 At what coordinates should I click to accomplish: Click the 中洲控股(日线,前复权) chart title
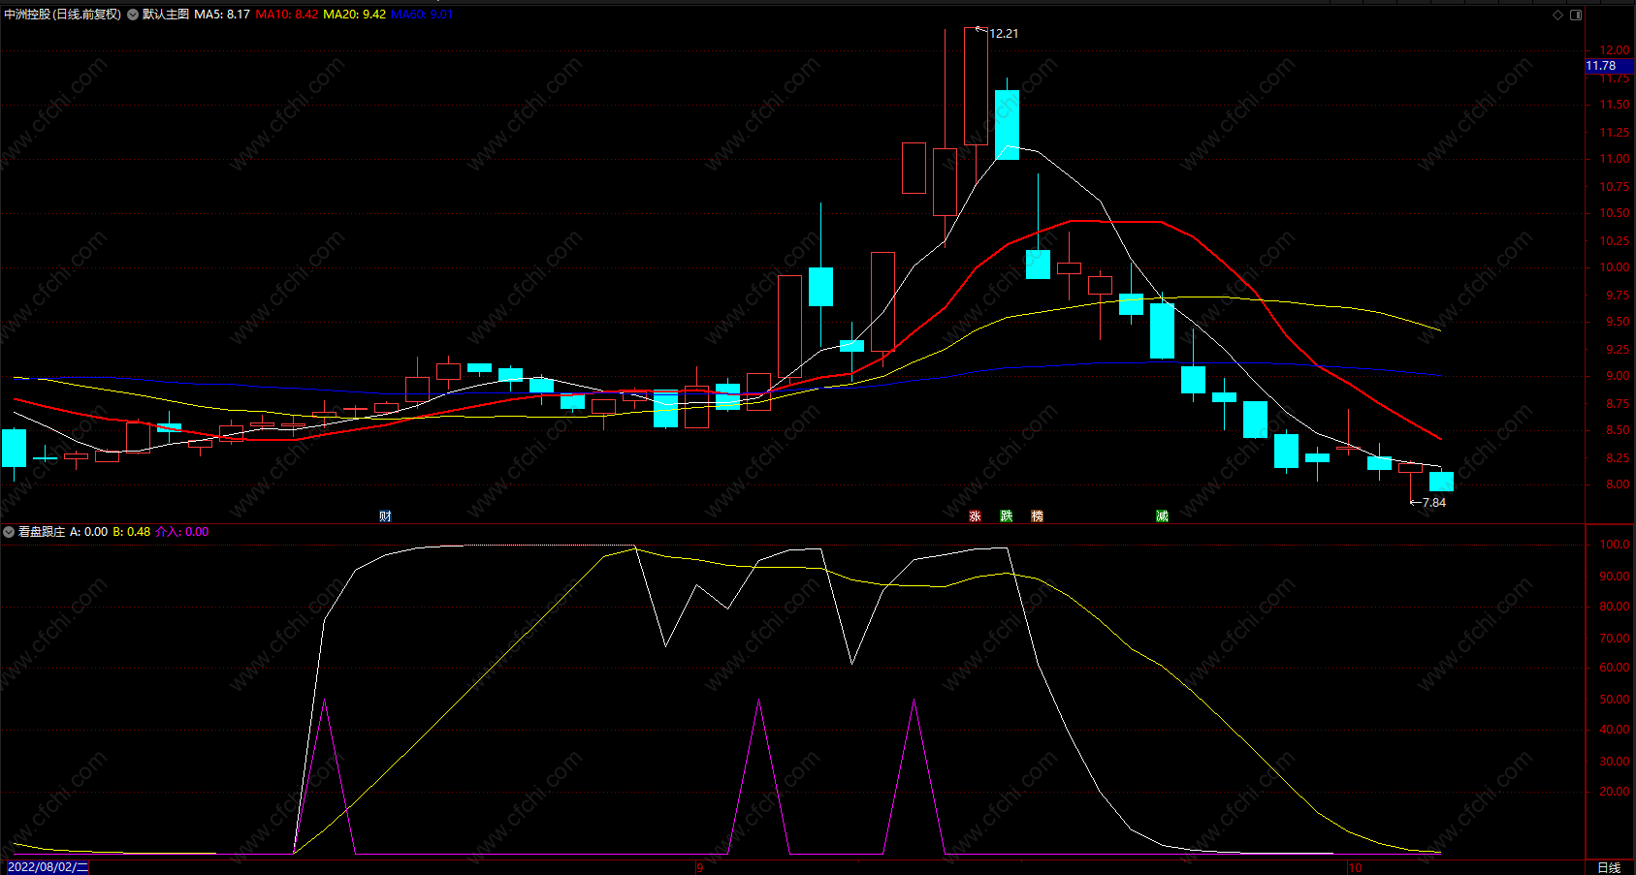(x=63, y=15)
